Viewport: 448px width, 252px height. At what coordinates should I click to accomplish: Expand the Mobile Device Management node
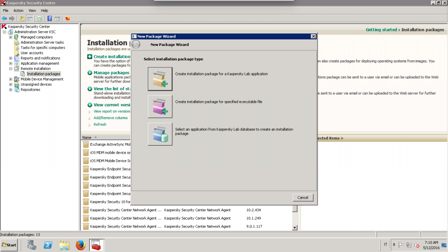pyautogui.click(x=10, y=79)
